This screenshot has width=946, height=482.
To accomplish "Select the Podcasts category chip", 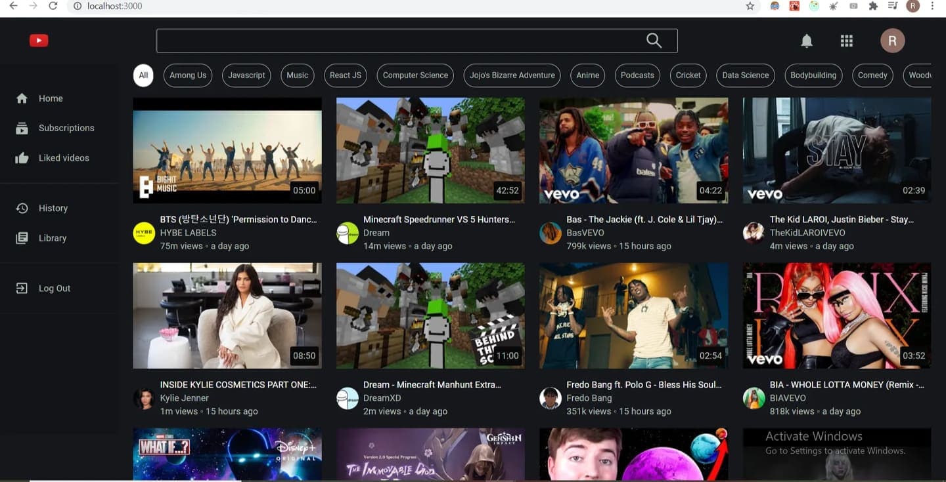I will (637, 75).
